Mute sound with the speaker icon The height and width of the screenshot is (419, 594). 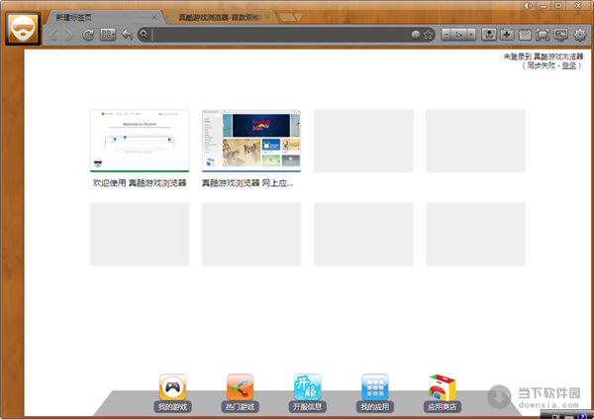(528, 5)
